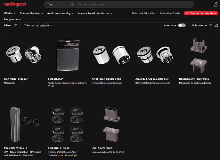Click Bouchon anti-bruit RJ45 title
220x160 pixels.
click(194, 79)
